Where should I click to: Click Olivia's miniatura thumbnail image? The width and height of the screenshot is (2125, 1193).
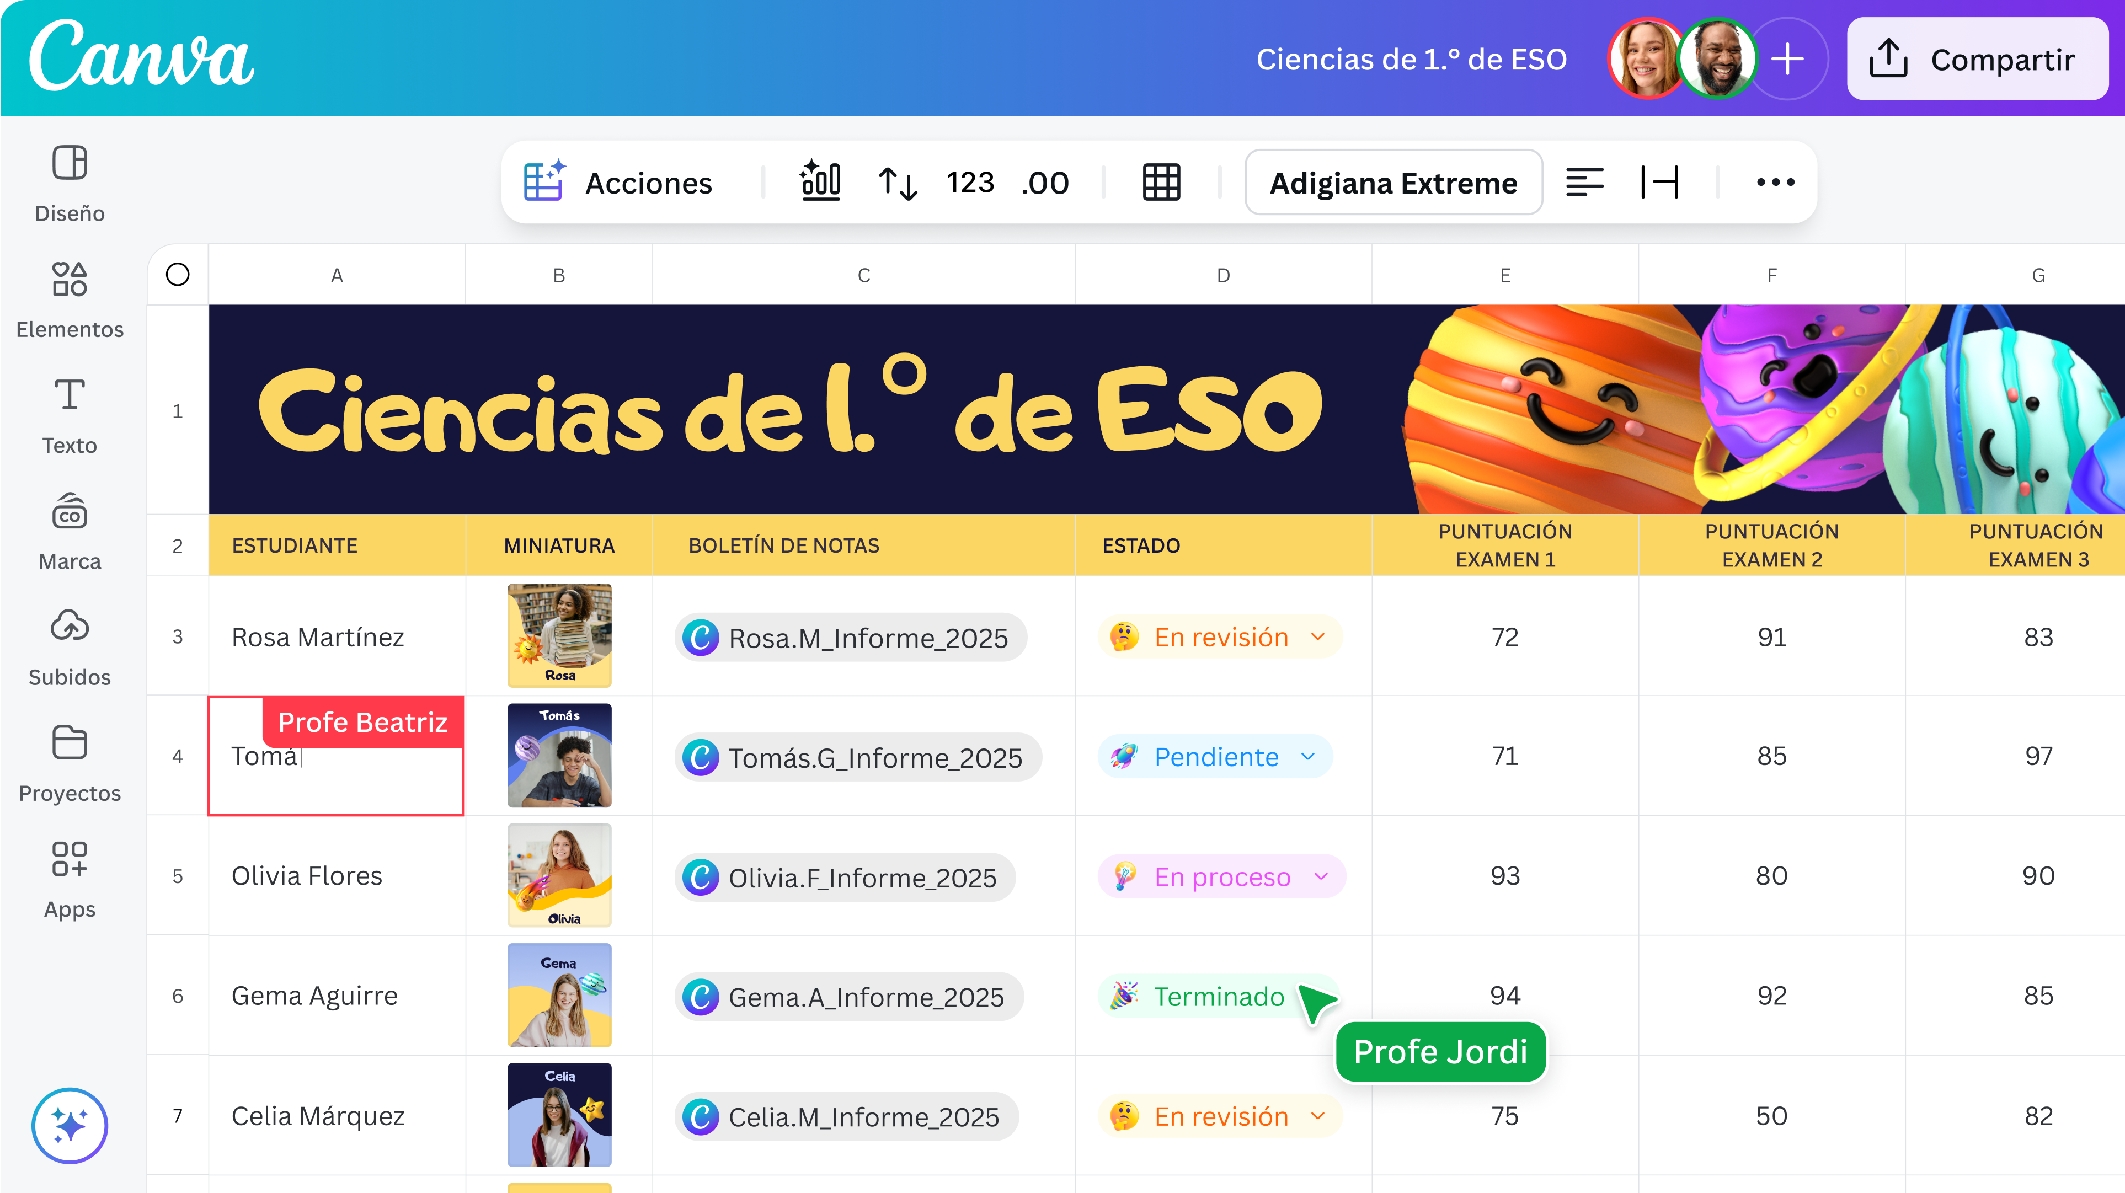coord(559,875)
